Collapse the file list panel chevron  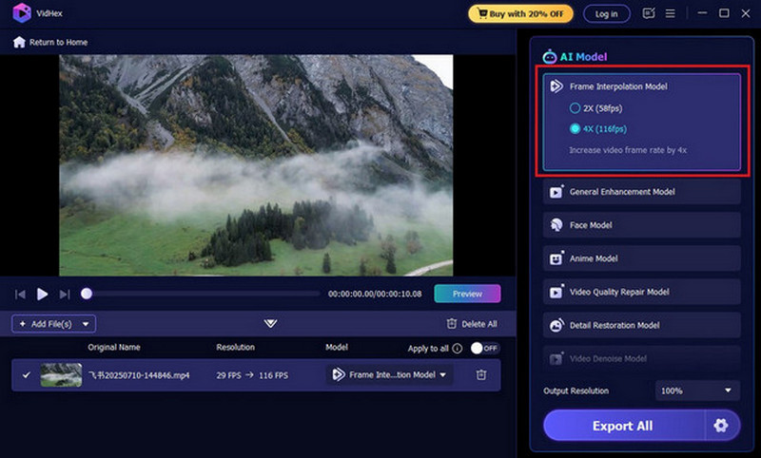point(270,323)
